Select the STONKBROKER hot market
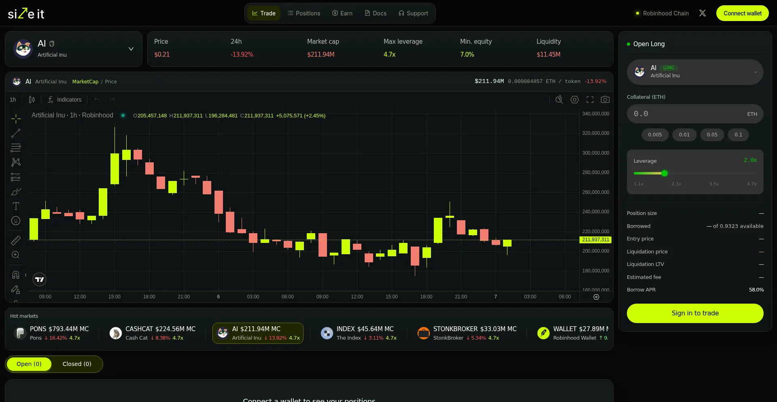This screenshot has width=777, height=402. tap(467, 333)
